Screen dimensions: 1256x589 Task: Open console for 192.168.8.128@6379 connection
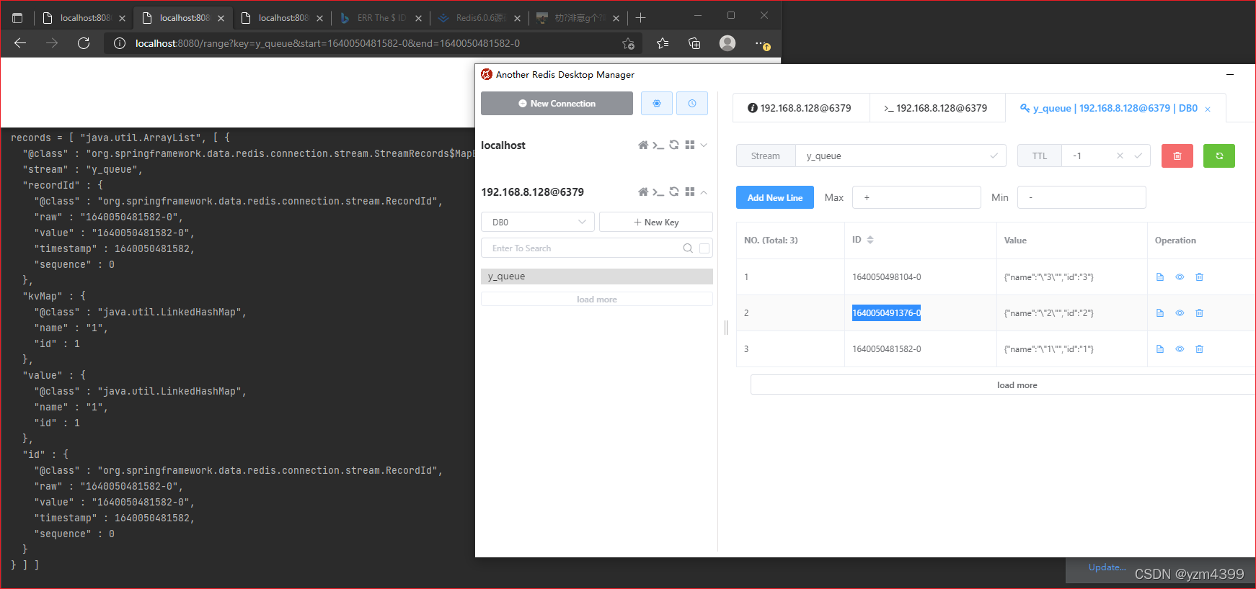pyautogui.click(x=658, y=192)
